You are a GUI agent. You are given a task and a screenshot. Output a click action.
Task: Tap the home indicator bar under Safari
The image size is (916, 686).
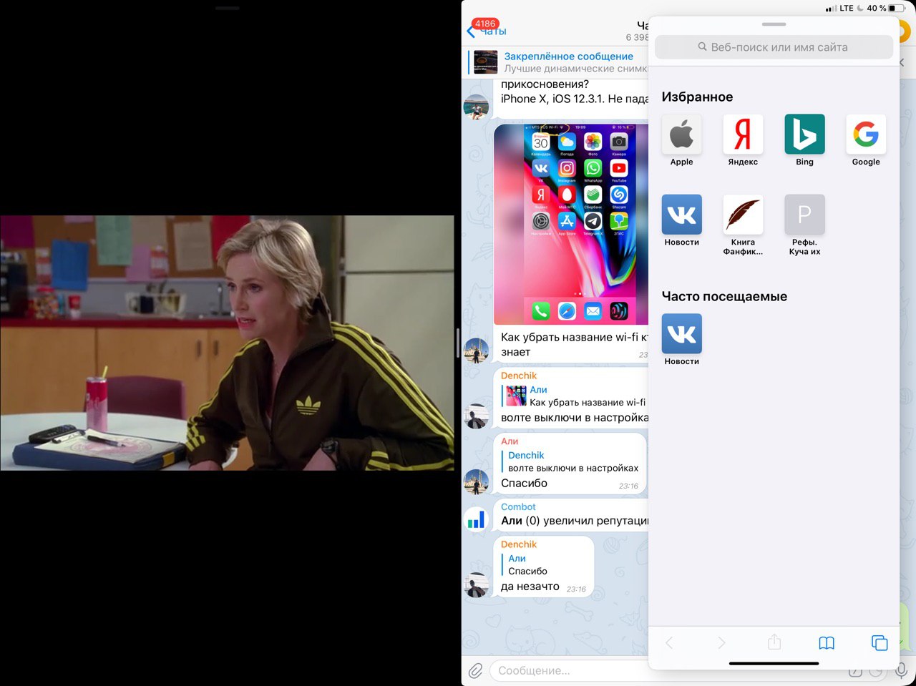pyautogui.click(x=774, y=664)
